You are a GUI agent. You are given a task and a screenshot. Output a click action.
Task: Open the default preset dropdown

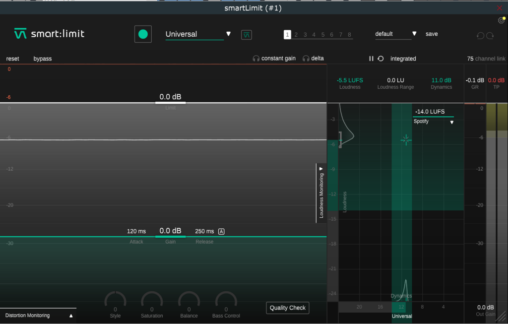point(395,34)
